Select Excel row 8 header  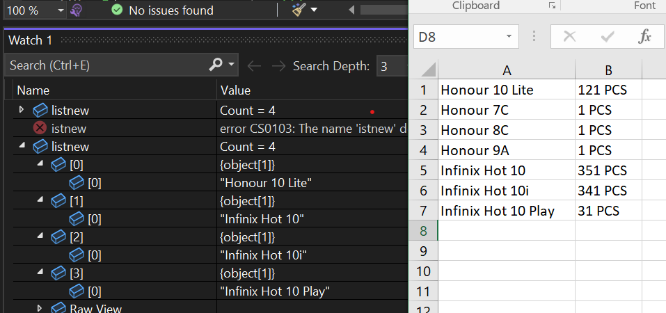[x=423, y=231]
